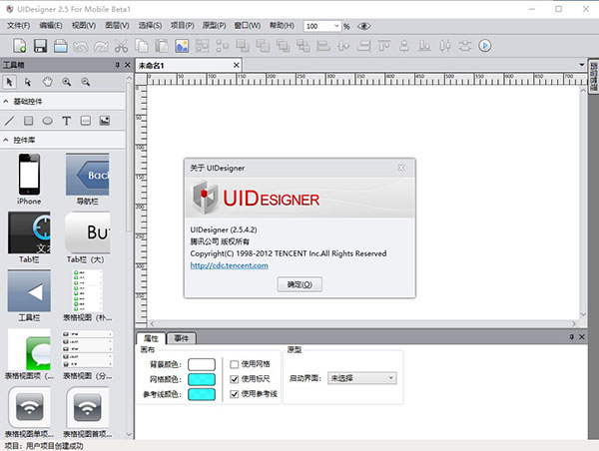The height and width of the screenshot is (451, 599).
Task: Open the document tab list dropdown arrow
Action: [581, 65]
